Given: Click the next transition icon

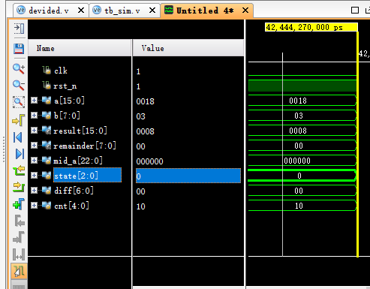Looking at the screenshot, I should [x=19, y=187].
